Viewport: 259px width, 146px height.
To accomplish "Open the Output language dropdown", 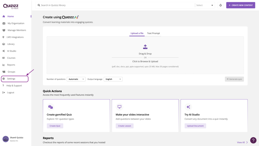I will click(113, 79).
